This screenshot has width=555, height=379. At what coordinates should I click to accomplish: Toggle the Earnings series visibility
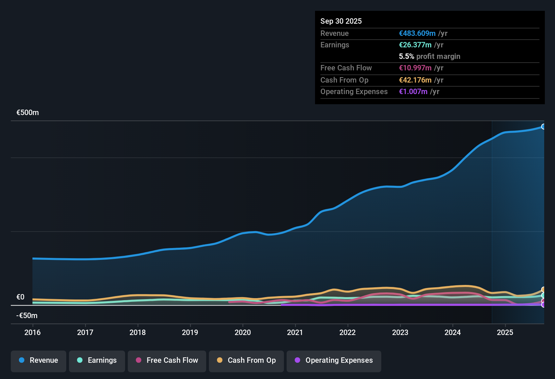(x=97, y=361)
